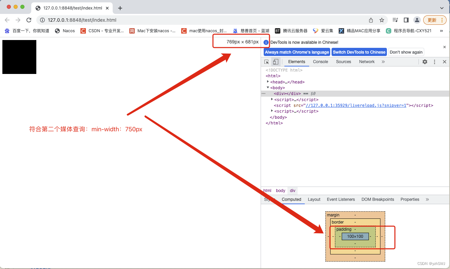
Task: Switch to the Properties tab
Action: (x=410, y=199)
